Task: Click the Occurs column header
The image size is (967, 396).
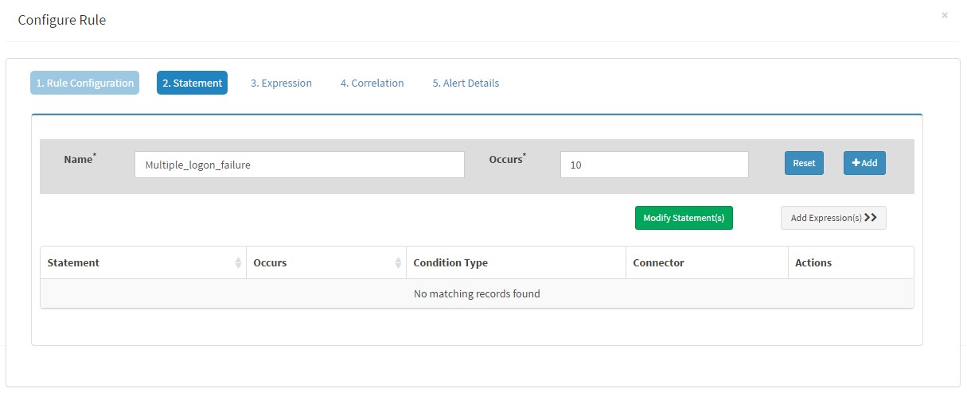Action: 326,263
